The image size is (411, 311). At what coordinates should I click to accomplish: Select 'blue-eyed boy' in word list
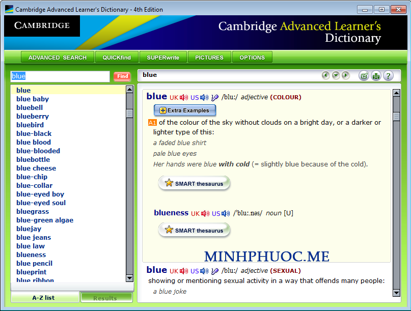[x=40, y=194]
